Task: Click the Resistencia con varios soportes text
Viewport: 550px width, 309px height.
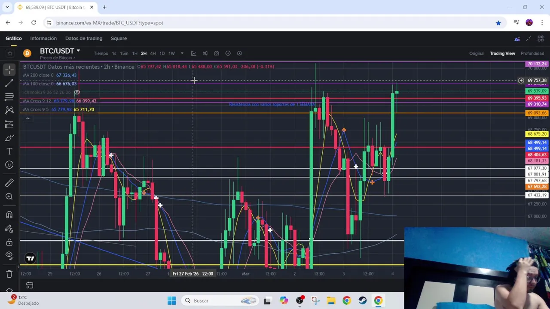Action: (272, 104)
